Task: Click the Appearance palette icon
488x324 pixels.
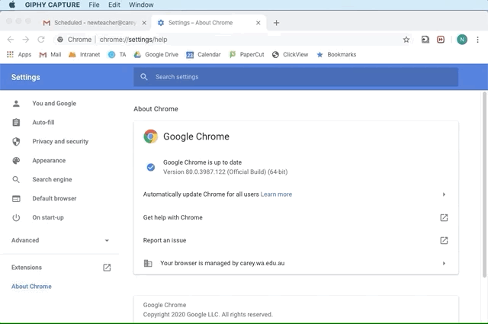Action: pos(16,160)
